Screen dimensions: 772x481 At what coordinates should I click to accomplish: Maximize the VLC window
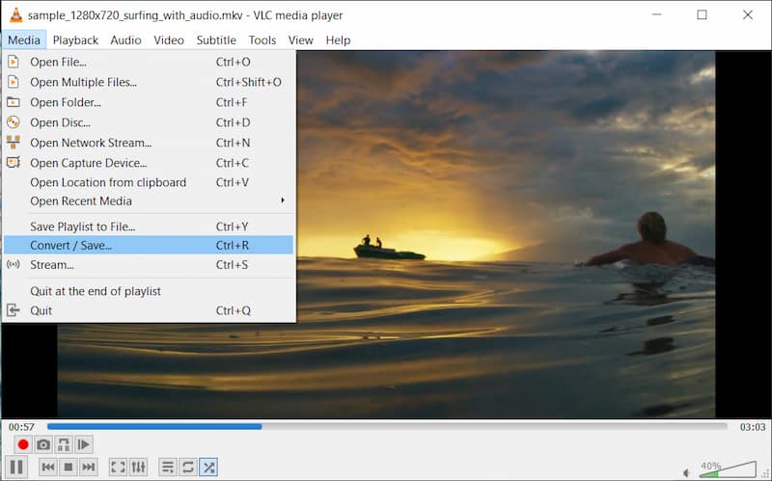(703, 14)
